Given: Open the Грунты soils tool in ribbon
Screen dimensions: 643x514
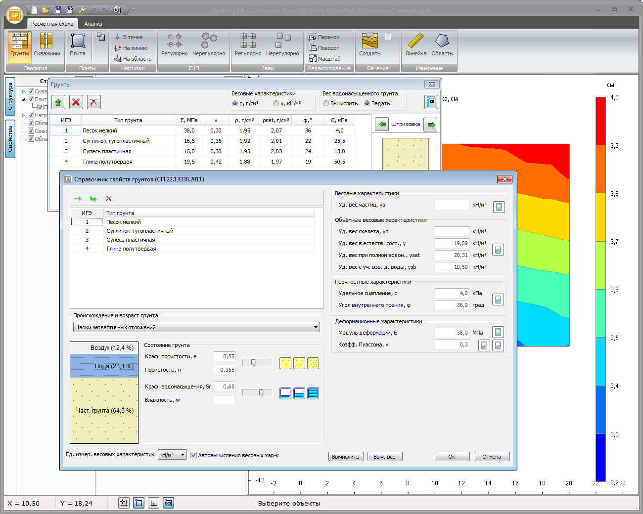Looking at the screenshot, I should pos(20,45).
